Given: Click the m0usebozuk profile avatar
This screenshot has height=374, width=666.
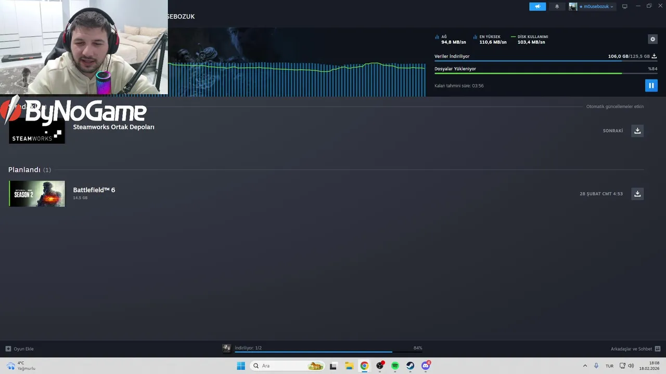Looking at the screenshot, I should click(573, 6).
